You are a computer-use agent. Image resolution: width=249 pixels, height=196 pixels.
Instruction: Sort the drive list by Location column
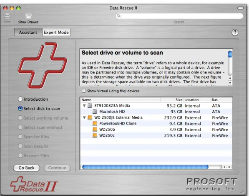point(197,100)
